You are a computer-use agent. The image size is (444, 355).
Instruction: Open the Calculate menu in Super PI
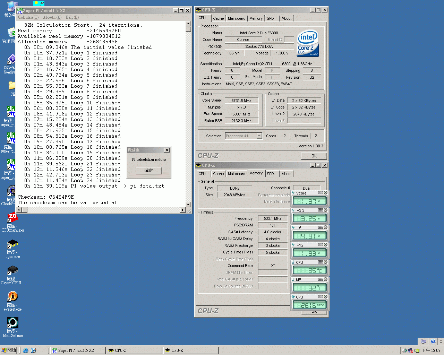[x=28, y=17]
